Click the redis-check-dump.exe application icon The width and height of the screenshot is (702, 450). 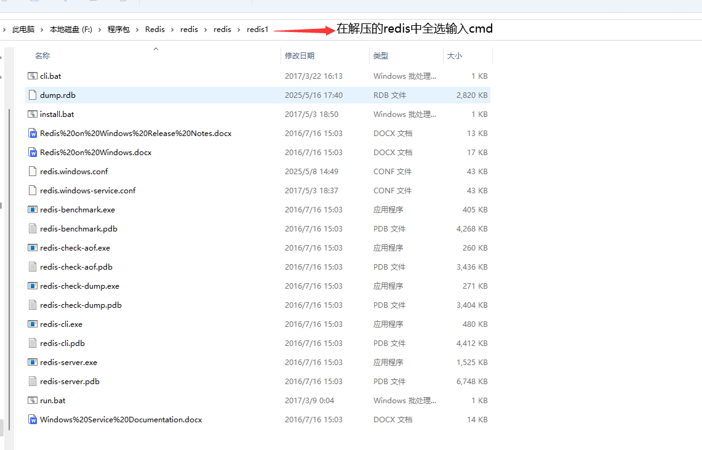coord(32,286)
